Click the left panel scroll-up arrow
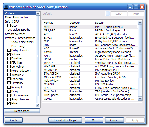Image resolution: width=149 pixels, height=127 pixels. pos(38,13)
